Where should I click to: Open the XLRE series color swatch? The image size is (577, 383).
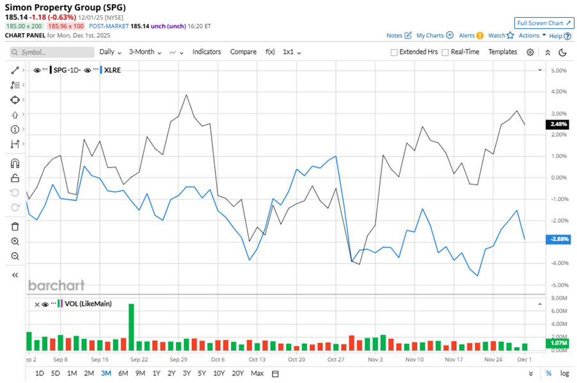[101, 70]
